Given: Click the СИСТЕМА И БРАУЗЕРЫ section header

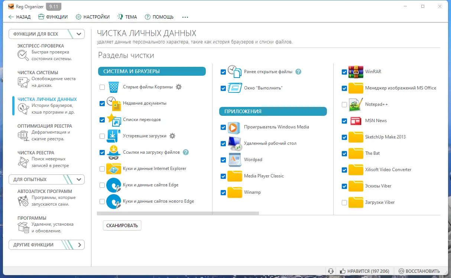Looking at the screenshot, I should coord(152,71).
